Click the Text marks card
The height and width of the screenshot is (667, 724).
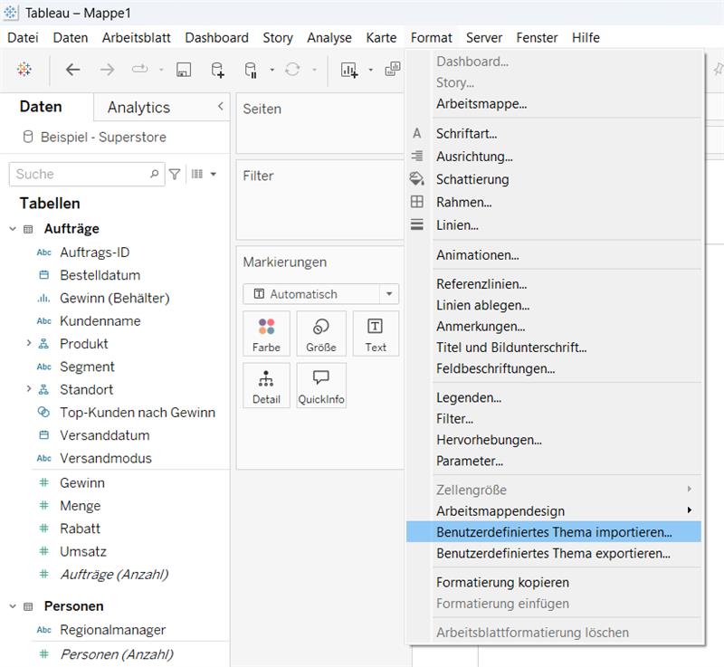376,333
